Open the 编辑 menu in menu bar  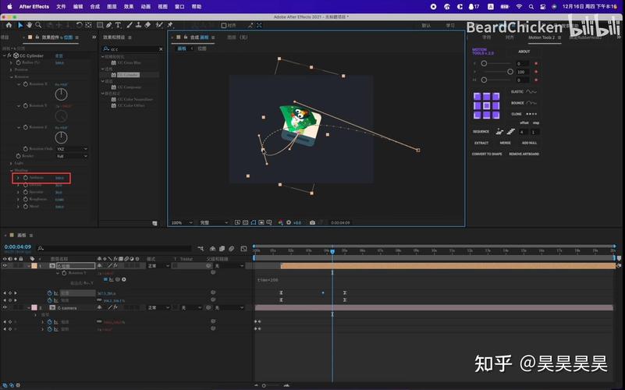(78, 6)
